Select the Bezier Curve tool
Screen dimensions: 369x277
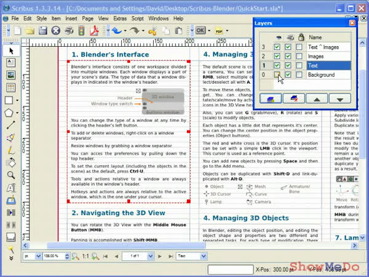pyautogui.click(x=11, y=138)
